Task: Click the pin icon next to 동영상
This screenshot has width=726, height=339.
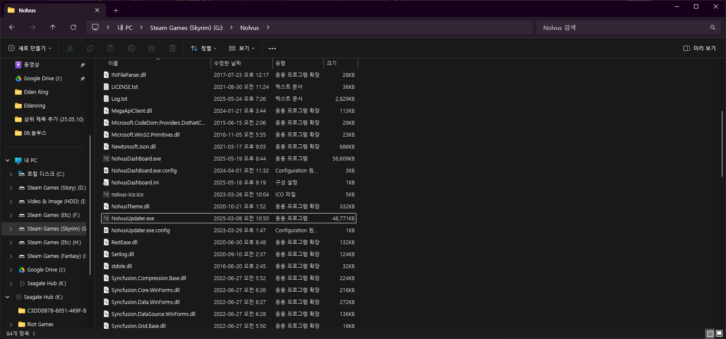Action: coord(82,65)
